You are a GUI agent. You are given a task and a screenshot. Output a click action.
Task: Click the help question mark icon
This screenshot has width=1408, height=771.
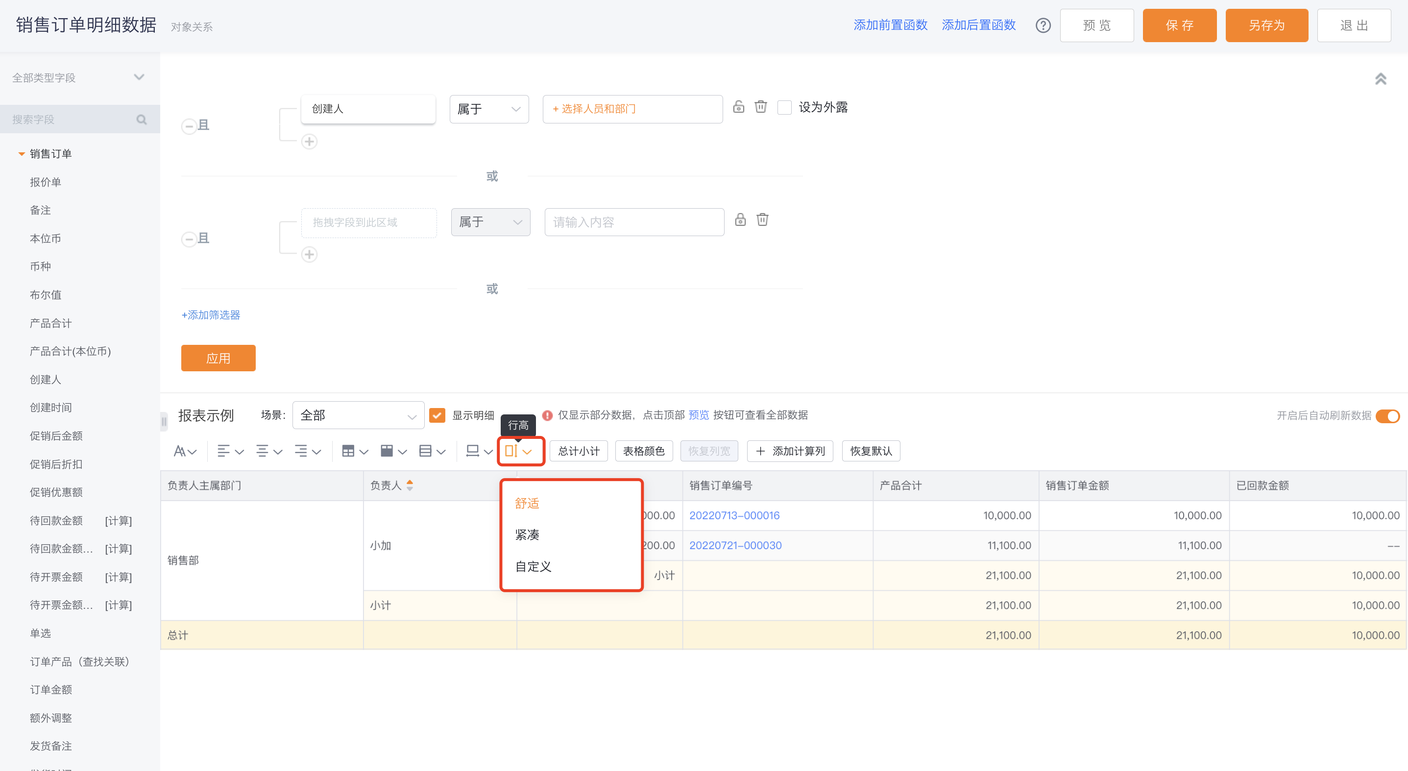click(x=1043, y=25)
